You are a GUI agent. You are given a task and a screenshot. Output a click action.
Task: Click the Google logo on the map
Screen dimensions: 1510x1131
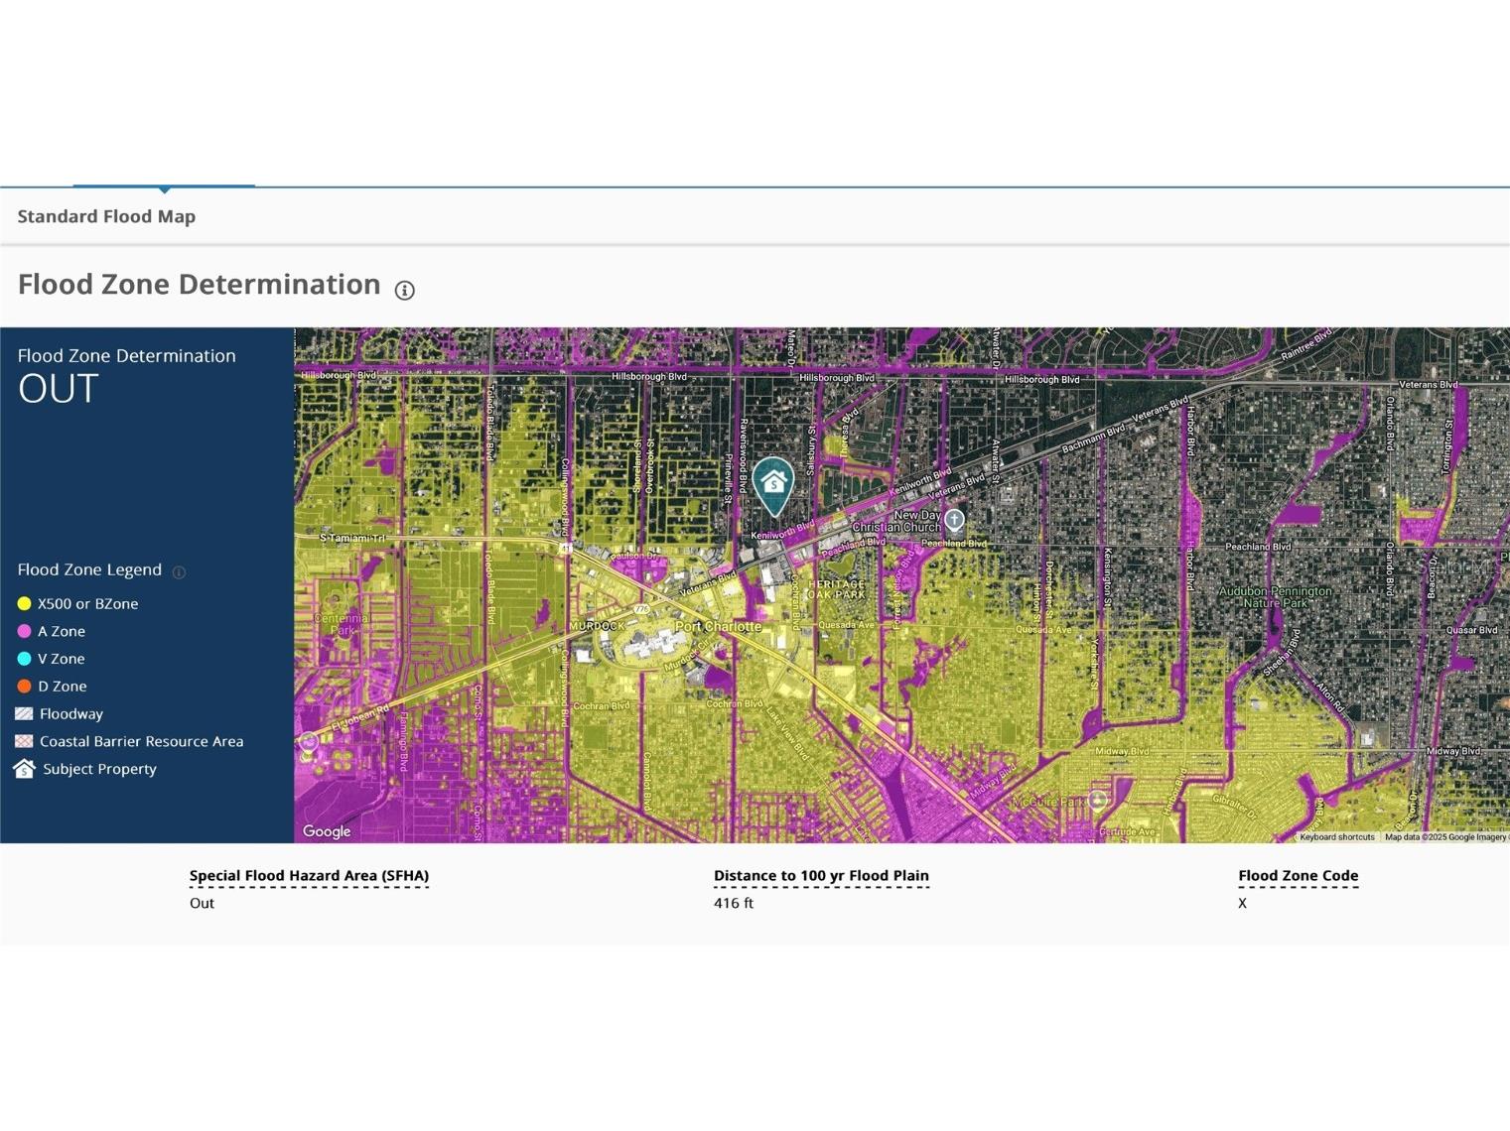[x=327, y=831]
